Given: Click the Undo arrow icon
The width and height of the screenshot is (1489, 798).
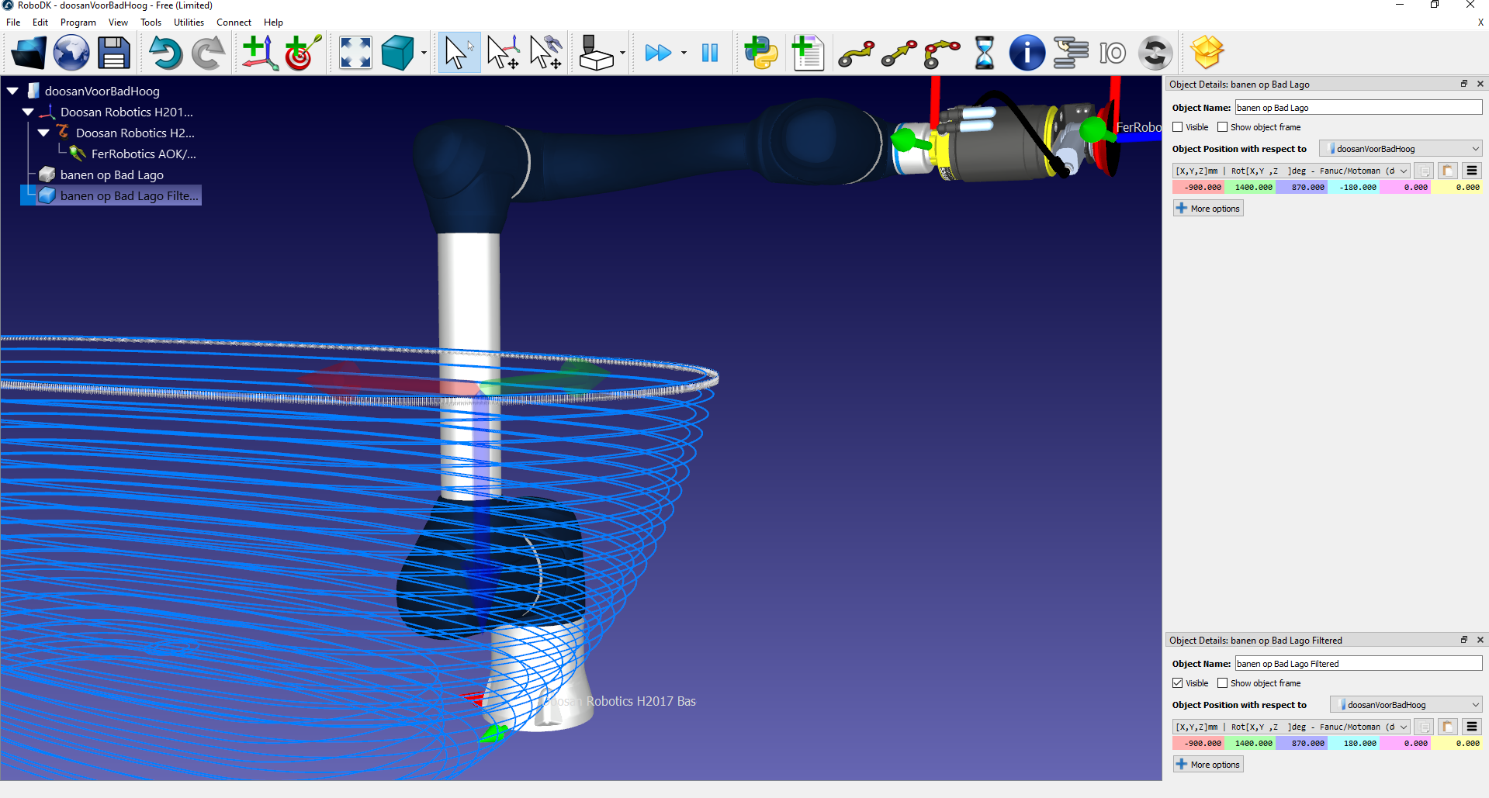Looking at the screenshot, I should click(164, 54).
